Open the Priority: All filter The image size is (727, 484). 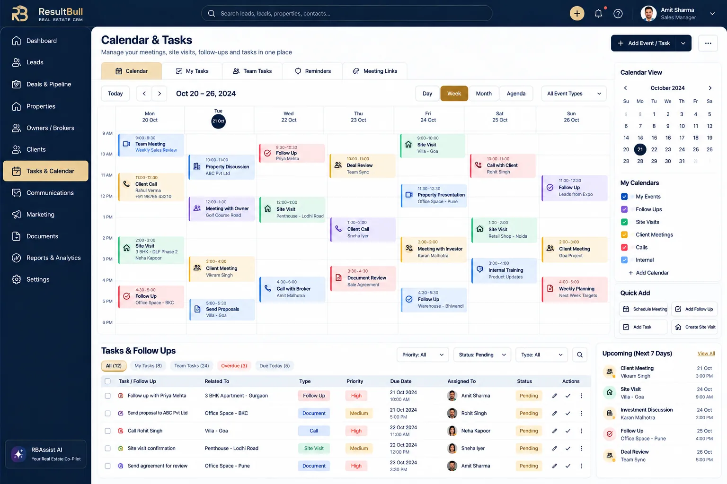tap(422, 354)
